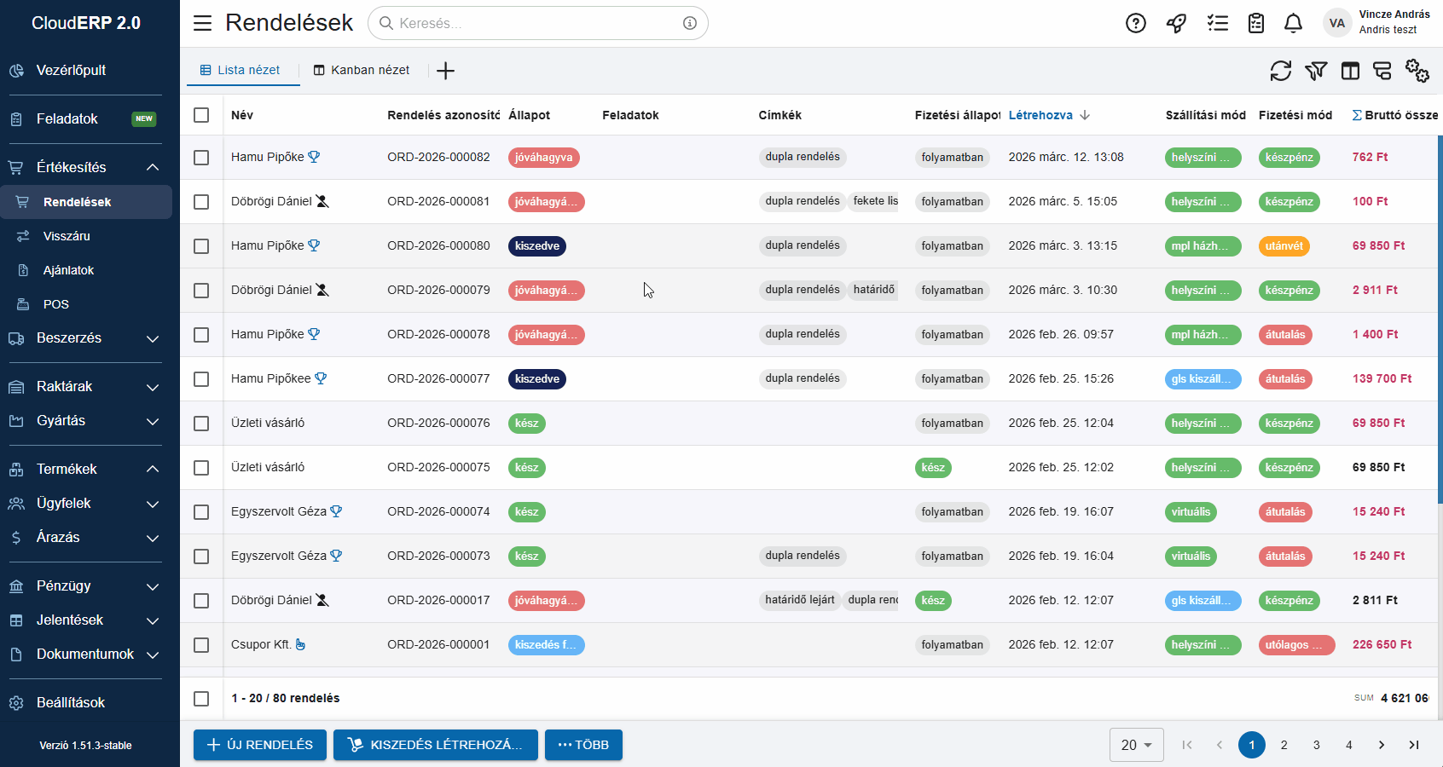Click the help question mark icon
Viewport: 1443px width, 767px height.
click(1135, 23)
